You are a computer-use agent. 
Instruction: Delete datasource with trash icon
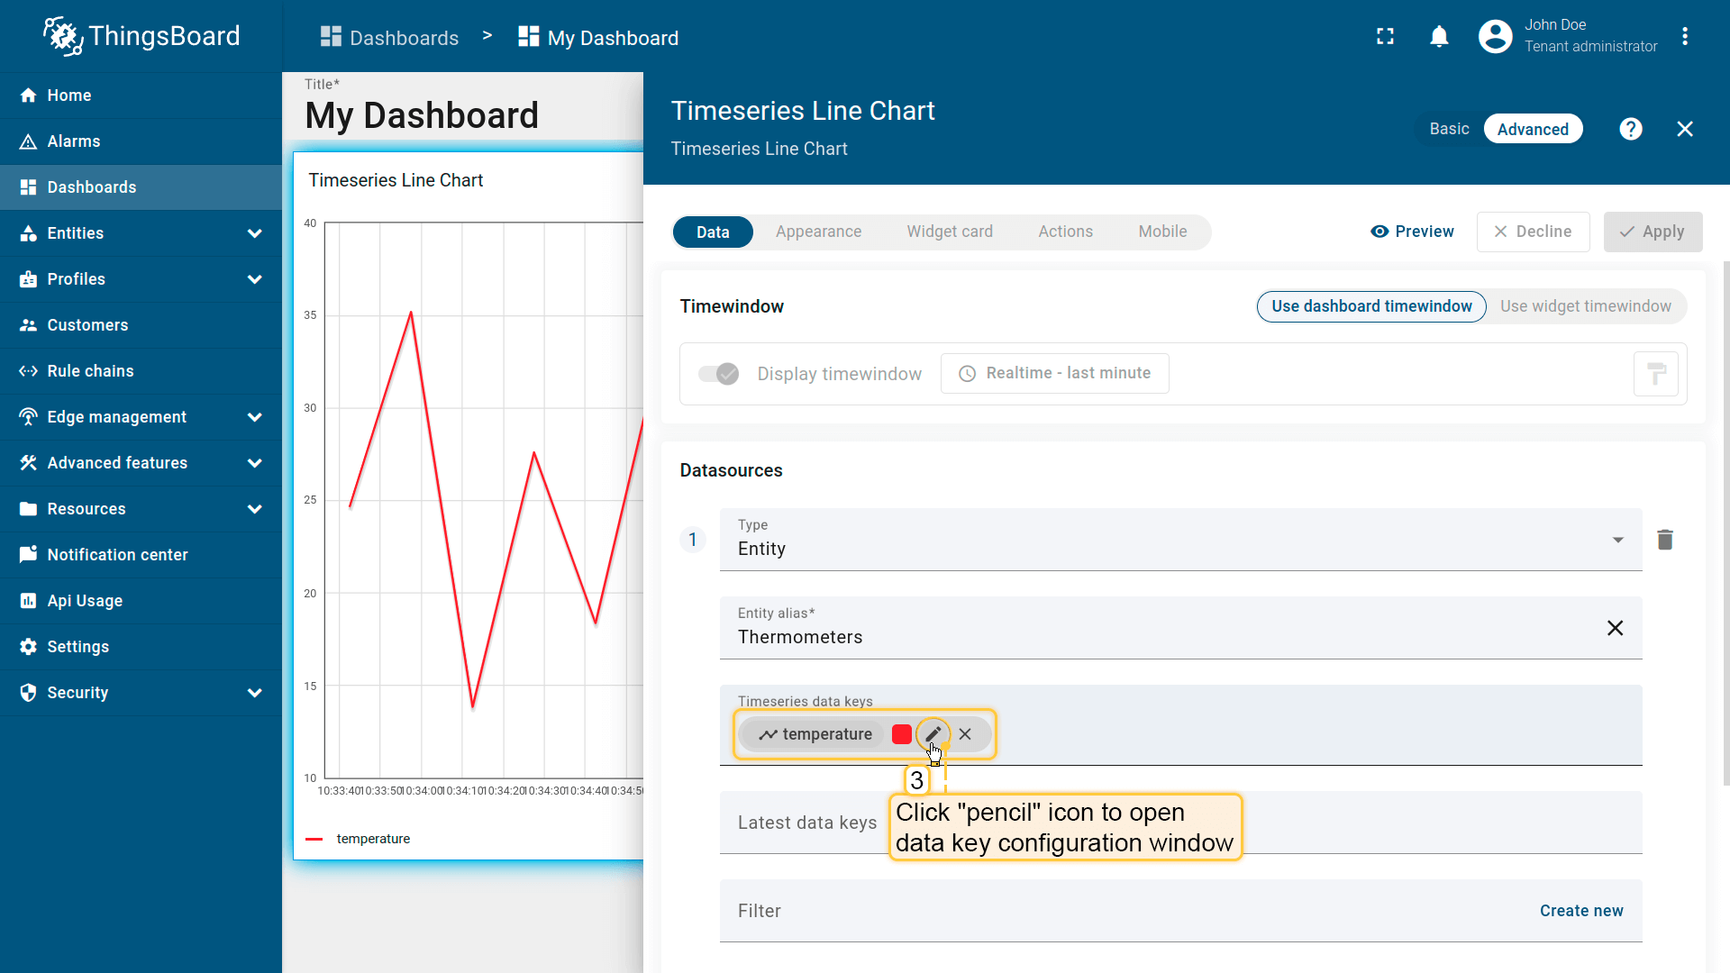point(1664,540)
